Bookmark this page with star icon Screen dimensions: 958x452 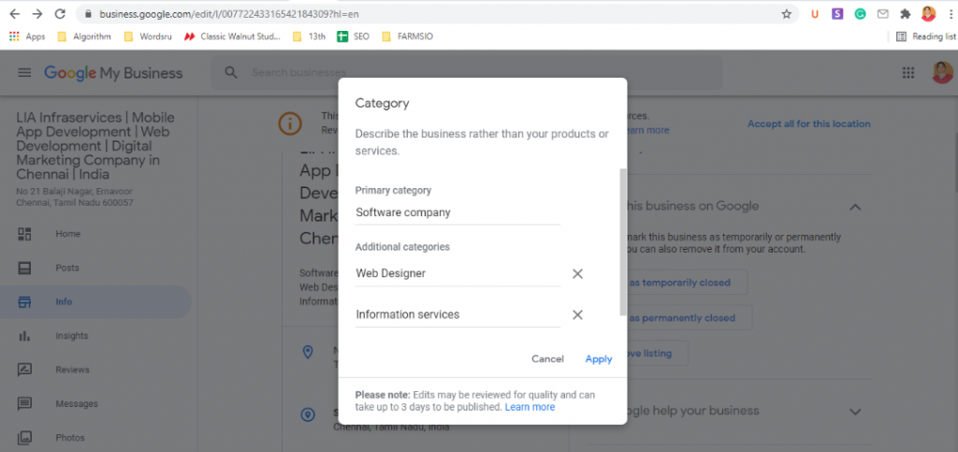pos(786,13)
